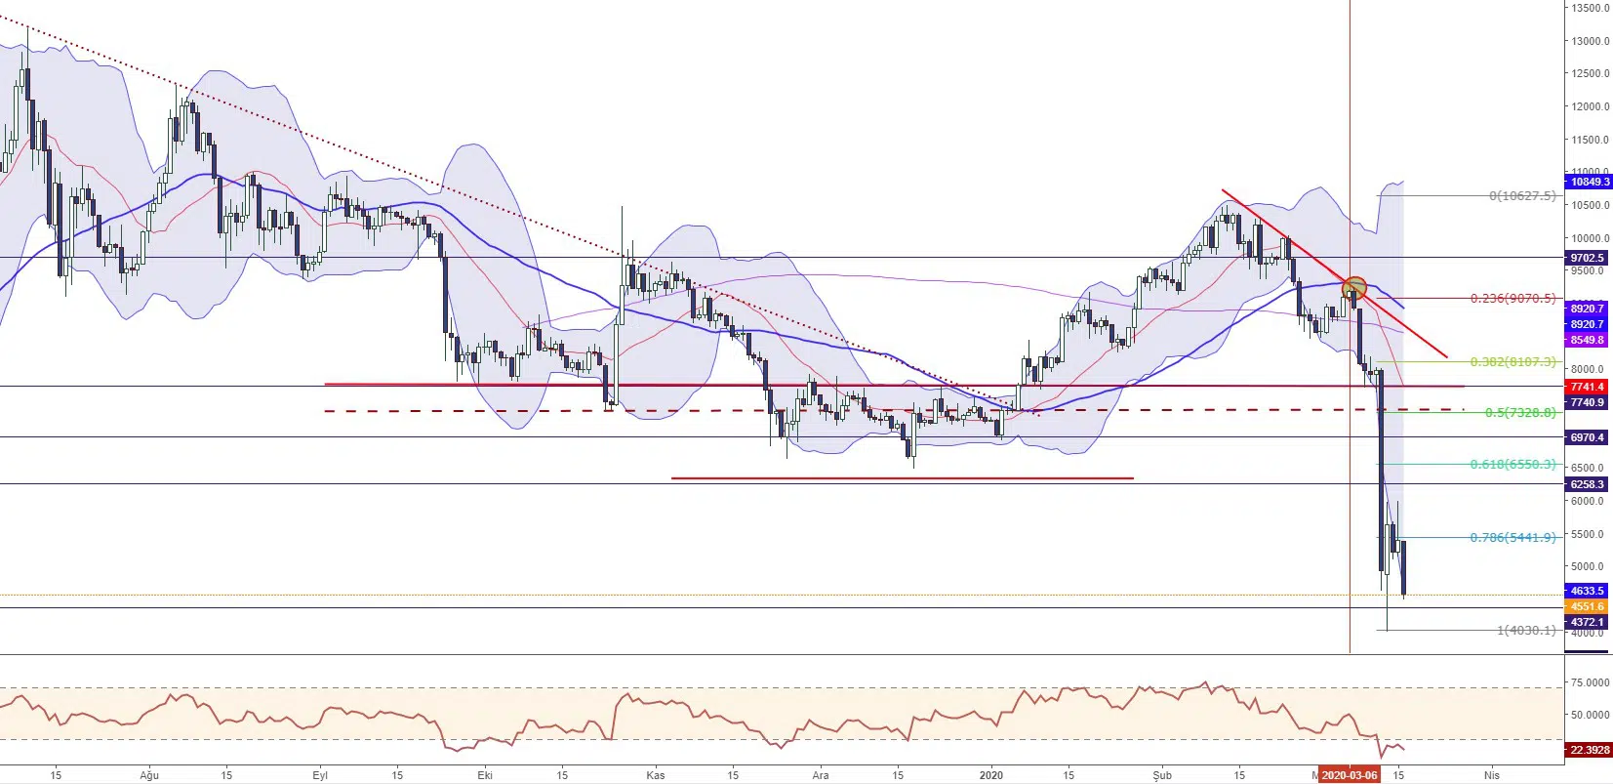Click the orange circle marker on the chart
The image size is (1613, 784).
coord(1354,287)
